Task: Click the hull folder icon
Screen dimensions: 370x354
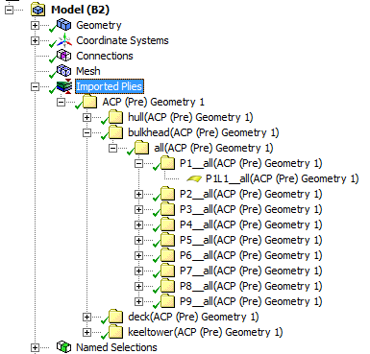Action: point(115,117)
